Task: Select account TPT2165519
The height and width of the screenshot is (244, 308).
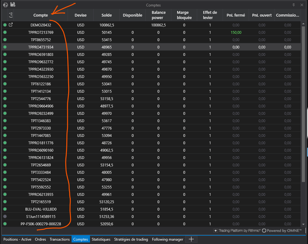Action: (x=151, y=202)
